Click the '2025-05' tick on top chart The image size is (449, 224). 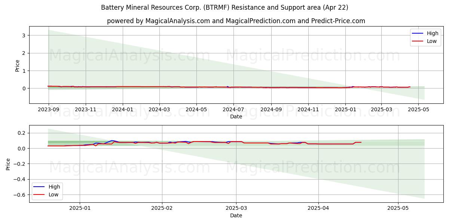(418, 109)
